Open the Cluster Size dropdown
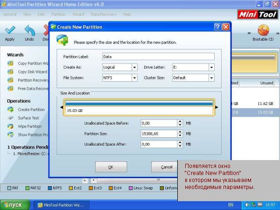 click(x=211, y=78)
